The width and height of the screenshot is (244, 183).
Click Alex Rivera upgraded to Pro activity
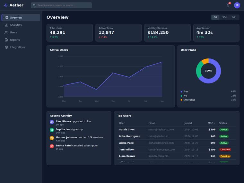click(79, 123)
